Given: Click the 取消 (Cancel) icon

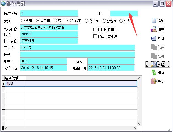Looking at the screenshot, I should (154, 56).
